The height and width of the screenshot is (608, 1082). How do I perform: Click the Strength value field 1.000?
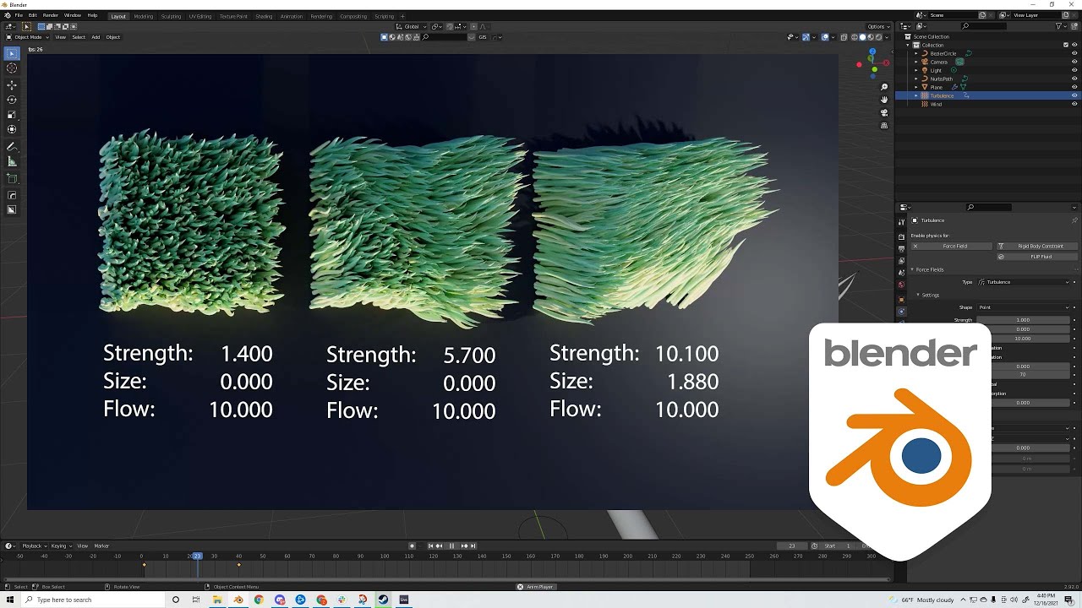click(1023, 320)
